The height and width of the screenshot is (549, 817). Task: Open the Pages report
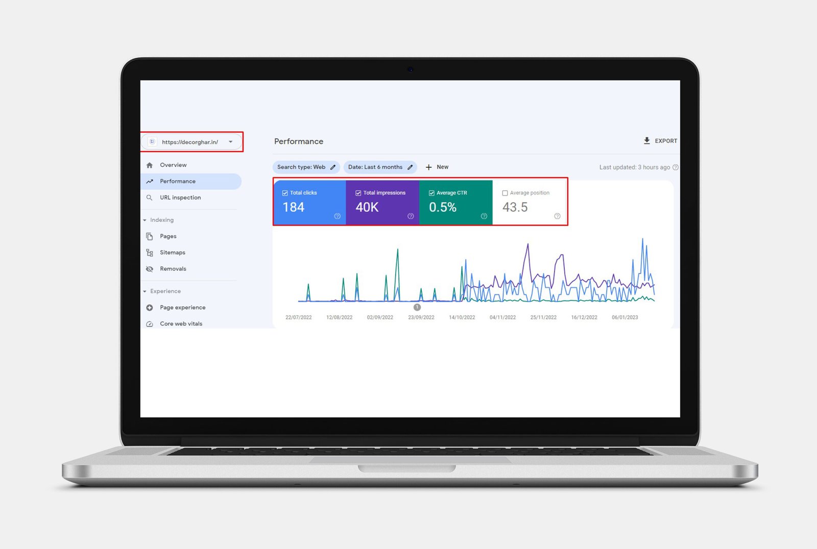168,236
